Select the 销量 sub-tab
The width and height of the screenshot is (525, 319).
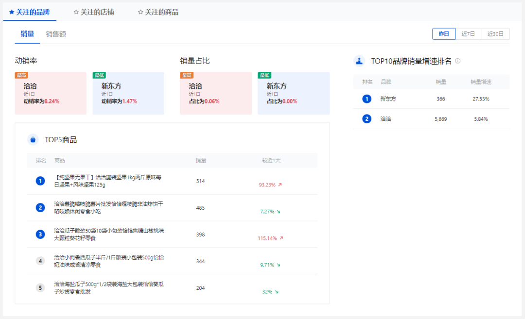[x=27, y=34]
